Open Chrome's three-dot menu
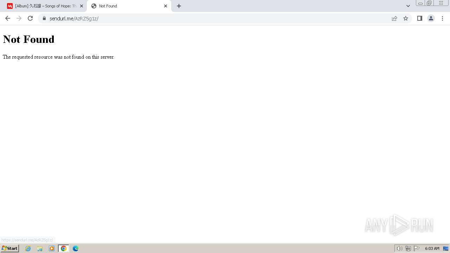The image size is (450, 253). pyautogui.click(x=442, y=18)
